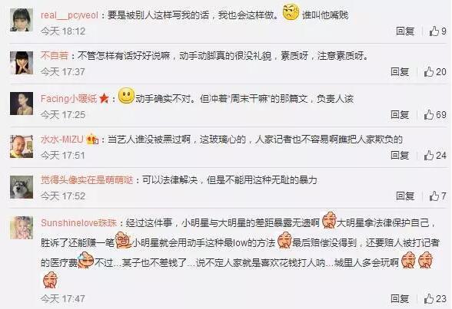Like the comment with husky avatar
The height and width of the screenshot is (309, 452).
[437, 196]
